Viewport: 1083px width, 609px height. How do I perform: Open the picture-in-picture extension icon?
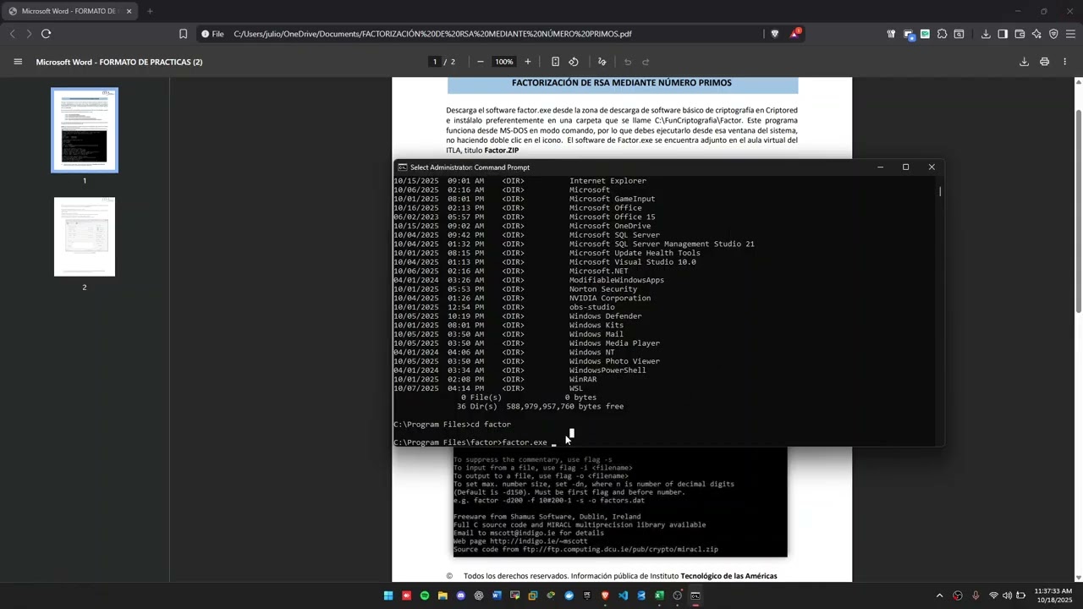point(909,34)
